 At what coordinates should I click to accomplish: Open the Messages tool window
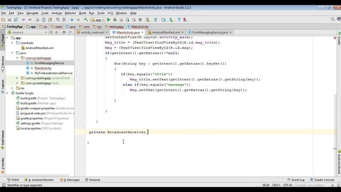click(x=70, y=180)
